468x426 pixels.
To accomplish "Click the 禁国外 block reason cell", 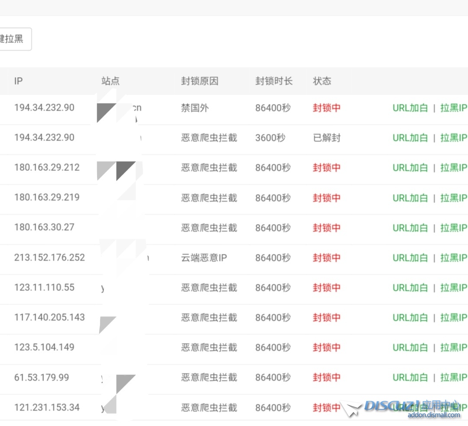I will [x=195, y=108].
